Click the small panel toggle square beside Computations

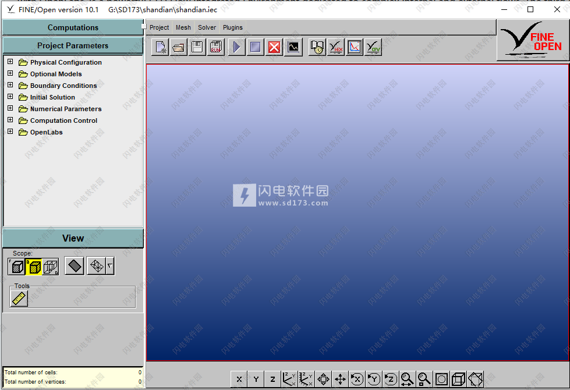(x=144, y=26)
